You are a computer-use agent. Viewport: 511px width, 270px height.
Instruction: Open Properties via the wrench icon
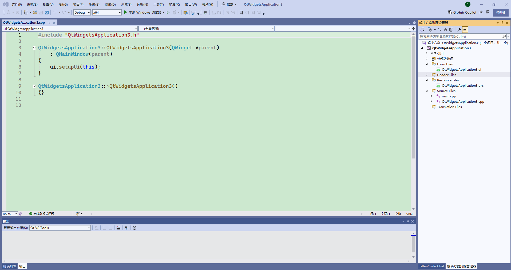[x=459, y=30]
